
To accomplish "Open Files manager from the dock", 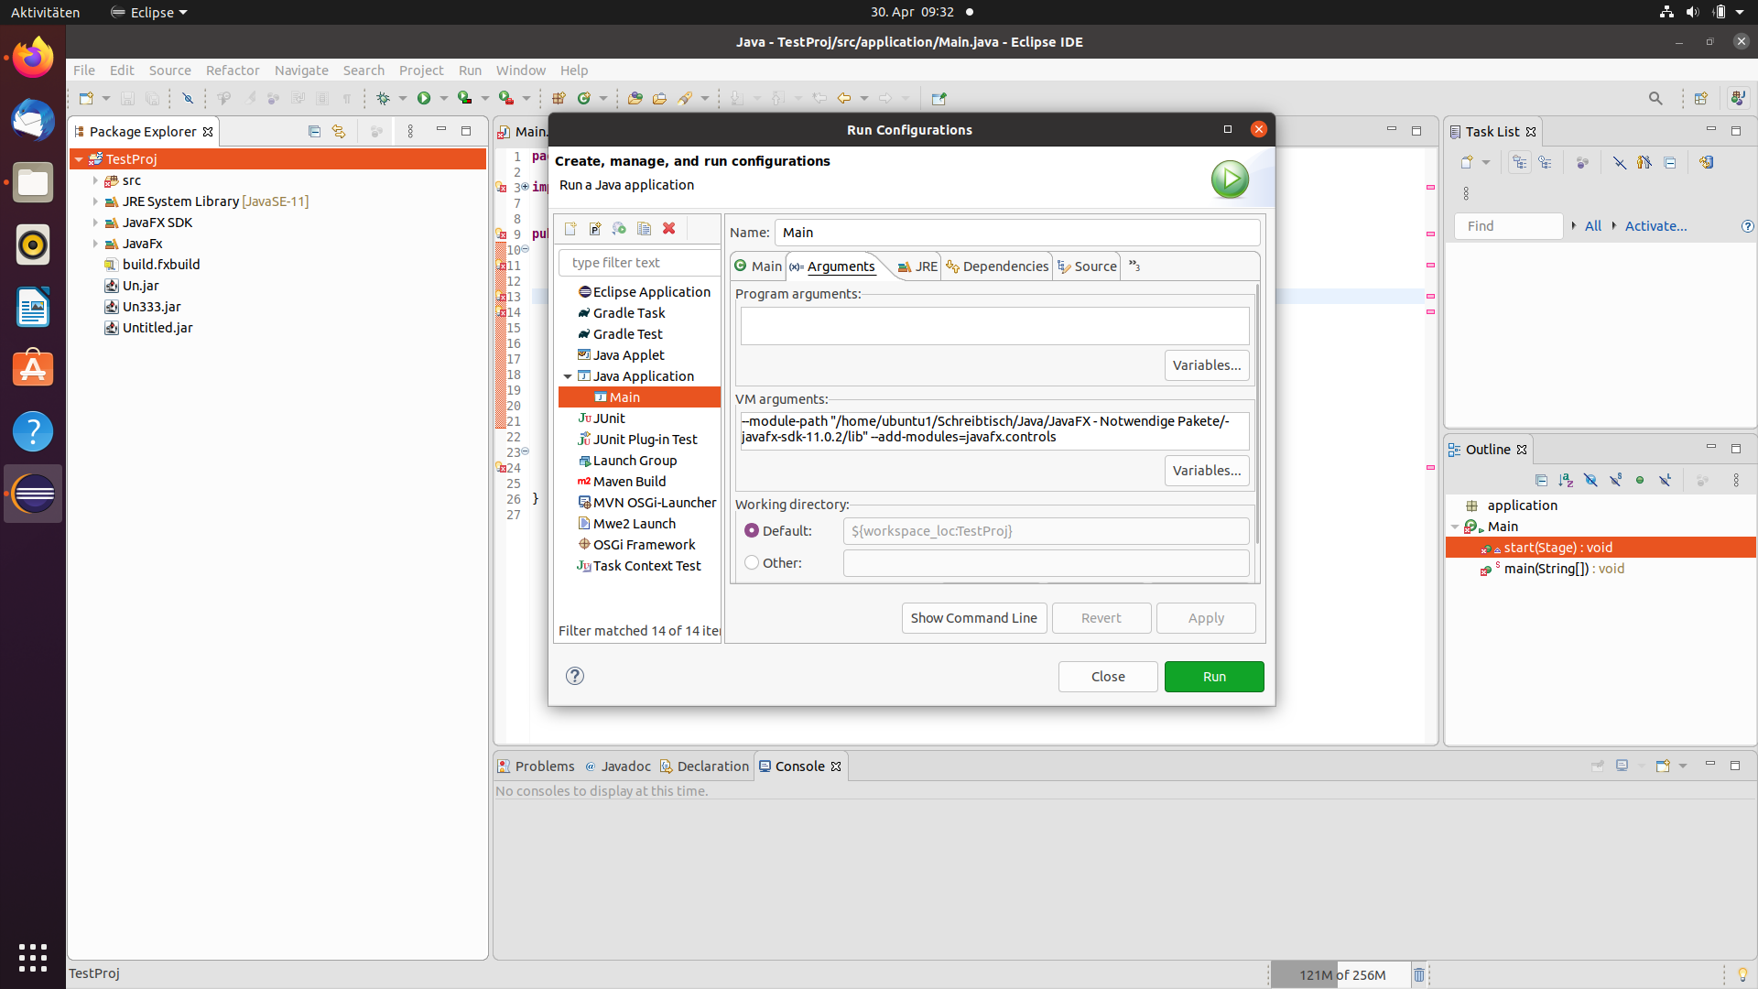I will pyautogui.click(x=33, y=182).
